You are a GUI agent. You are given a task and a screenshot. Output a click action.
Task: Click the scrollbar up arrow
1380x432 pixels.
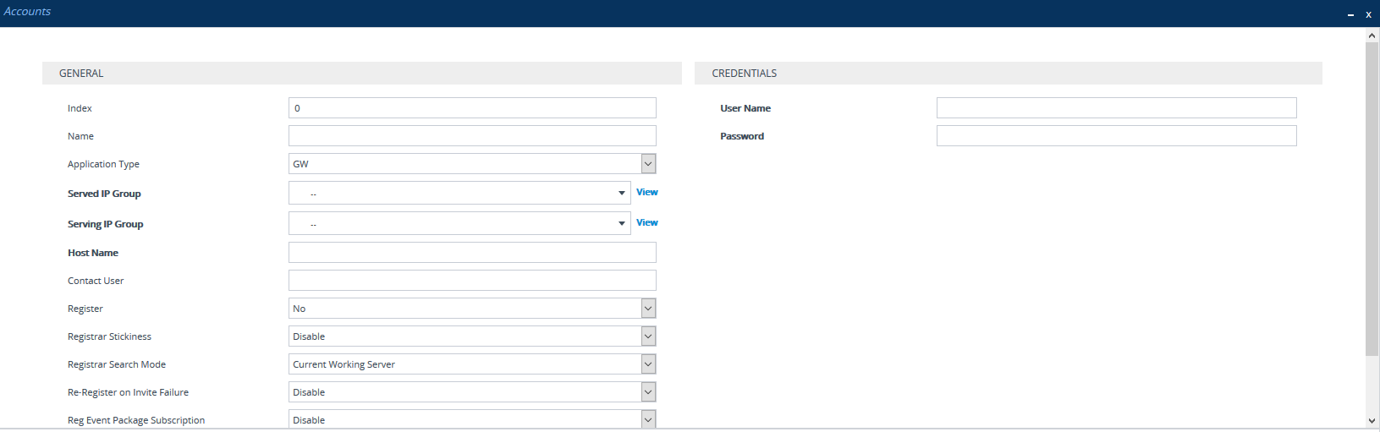pos(1372,36)
